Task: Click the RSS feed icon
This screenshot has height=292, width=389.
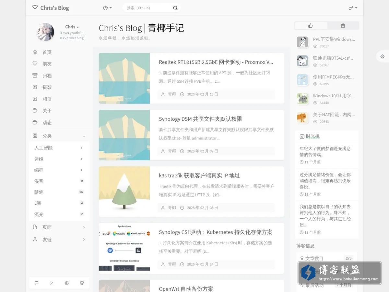Action: (x=52, y=283)
